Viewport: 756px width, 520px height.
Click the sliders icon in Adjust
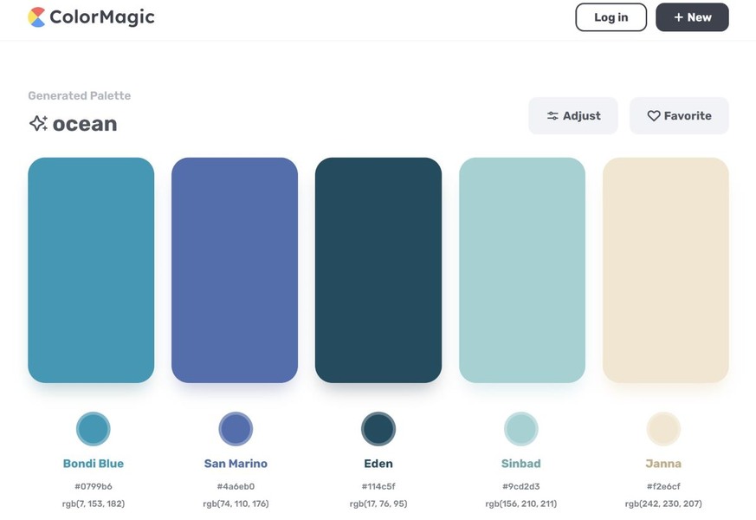(x=552, y=116)
